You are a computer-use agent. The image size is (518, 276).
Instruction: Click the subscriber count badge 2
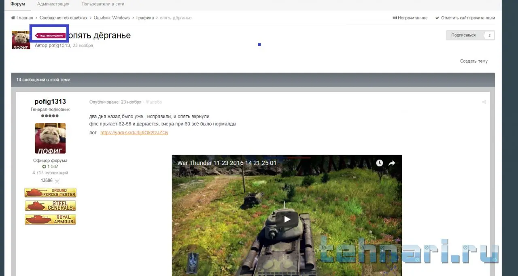click(x=489, y=35)
